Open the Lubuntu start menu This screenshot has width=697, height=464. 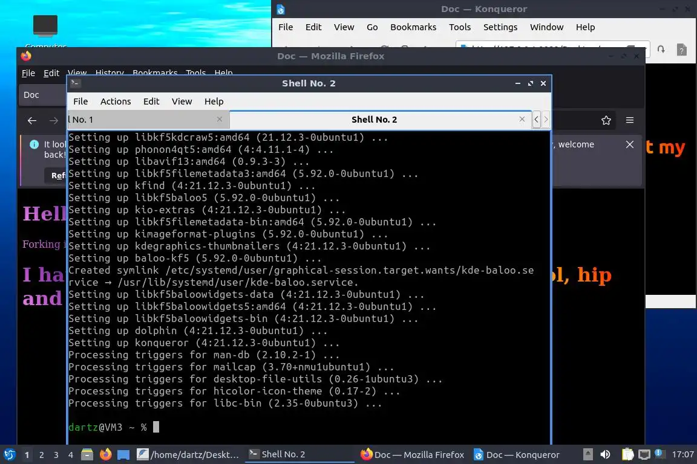pyautogui.click(x=9, y=455)
